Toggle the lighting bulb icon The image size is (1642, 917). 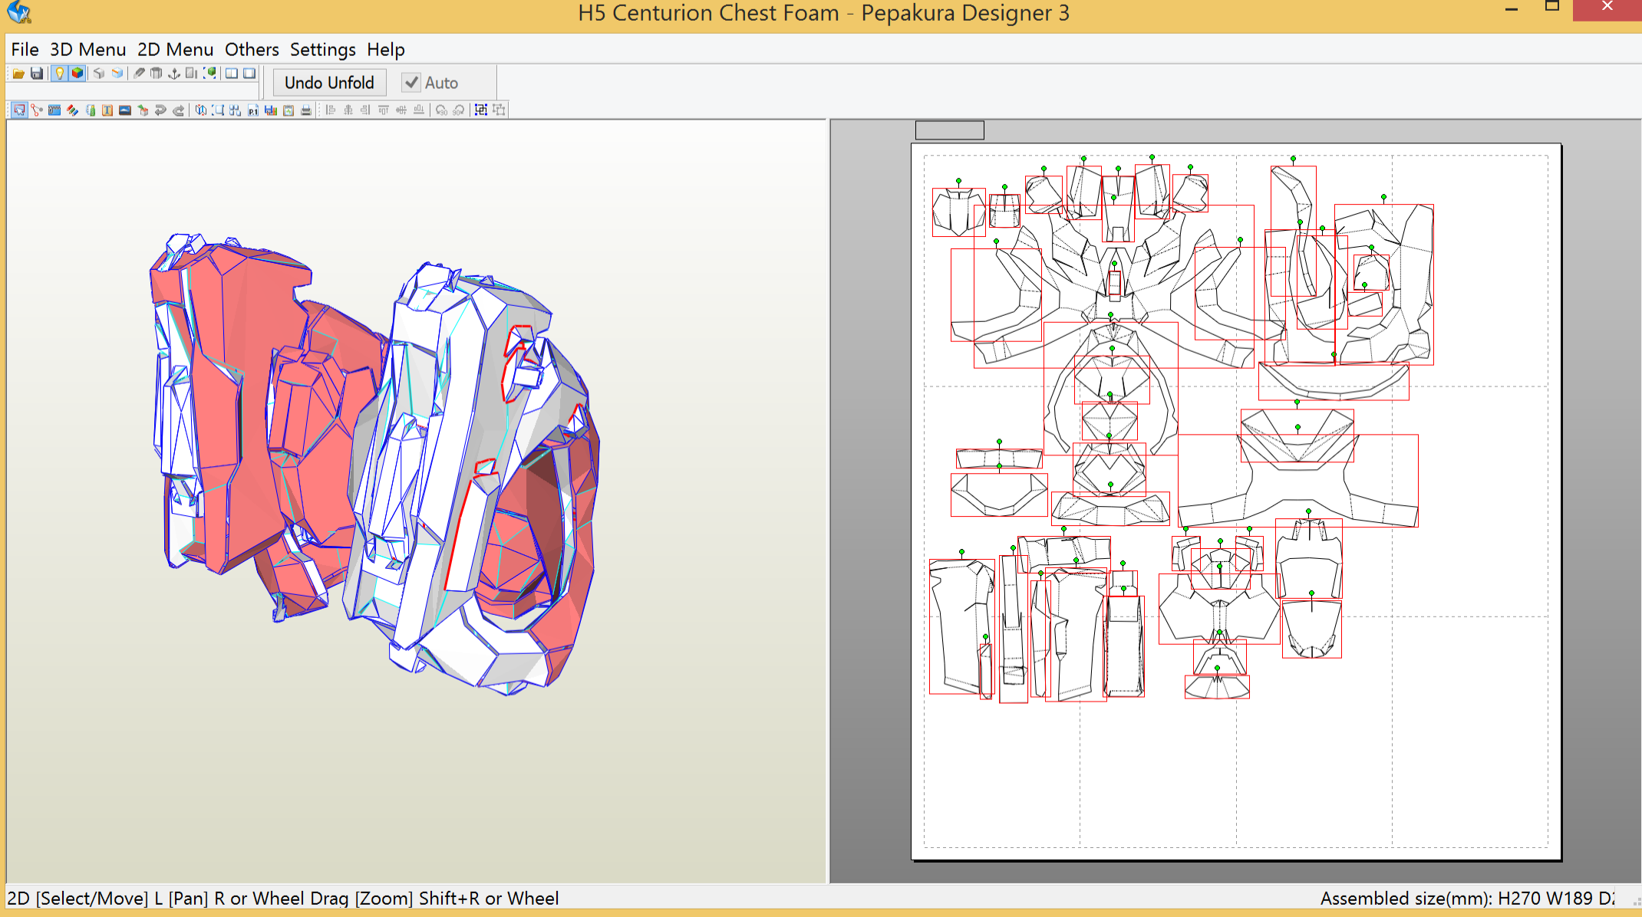tap(60, 73)
